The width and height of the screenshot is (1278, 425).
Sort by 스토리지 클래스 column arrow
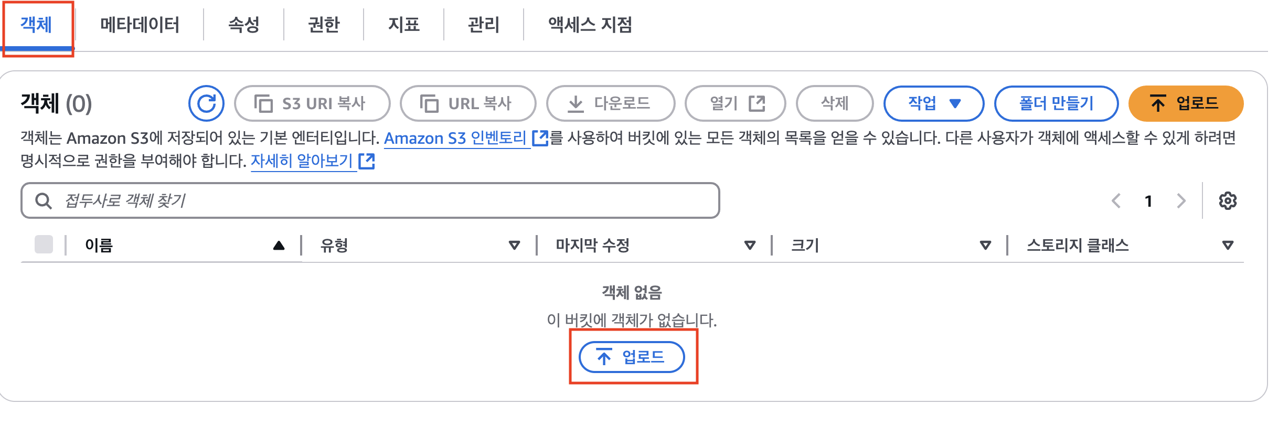[x=1227, y=245]
